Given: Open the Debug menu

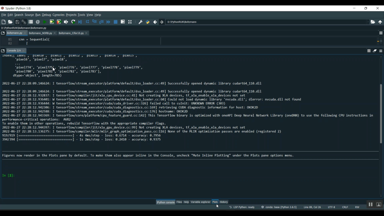Looking at the screenshot, I should click(46, 15).
